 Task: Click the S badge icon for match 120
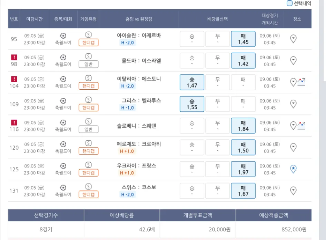click(x=88, y=143)
